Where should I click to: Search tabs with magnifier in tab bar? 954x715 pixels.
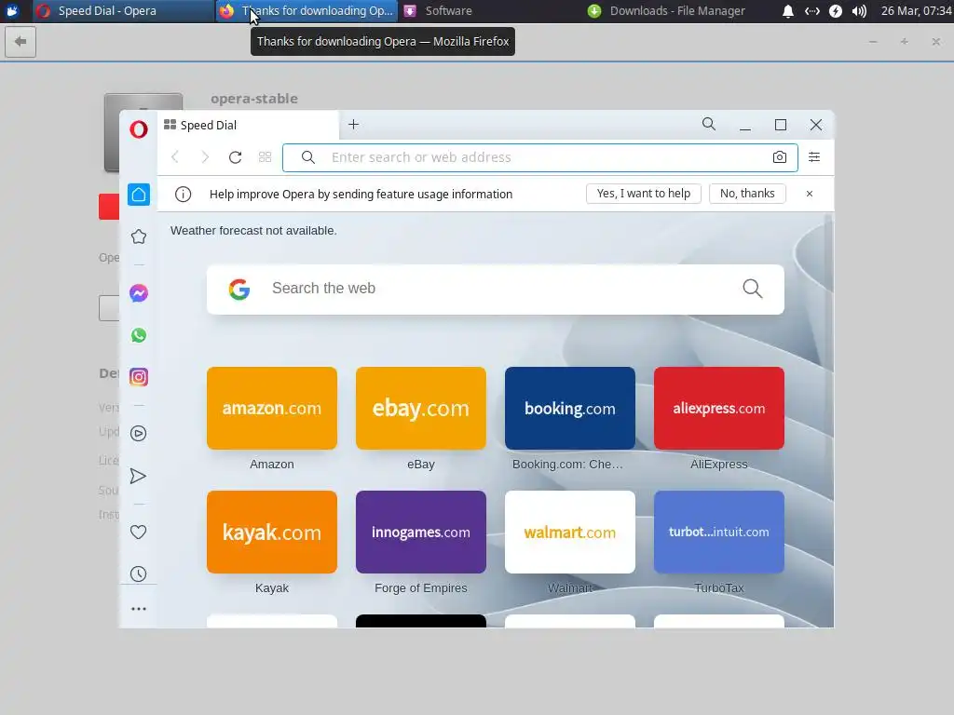[x=709, y=125]
